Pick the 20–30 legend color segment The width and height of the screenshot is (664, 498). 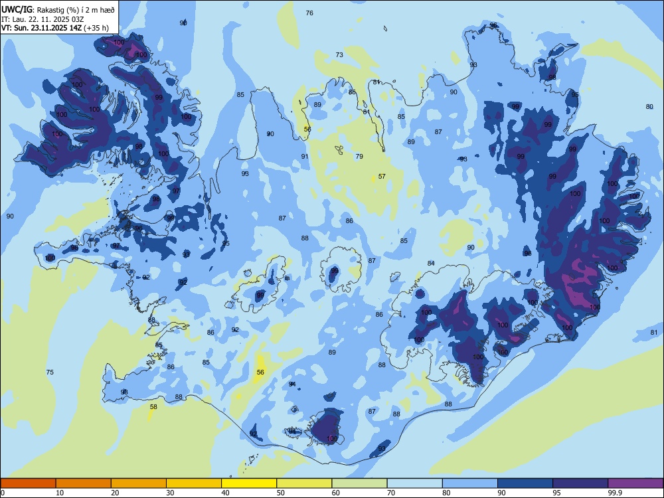pyautogui.click(x=139, y=483)
